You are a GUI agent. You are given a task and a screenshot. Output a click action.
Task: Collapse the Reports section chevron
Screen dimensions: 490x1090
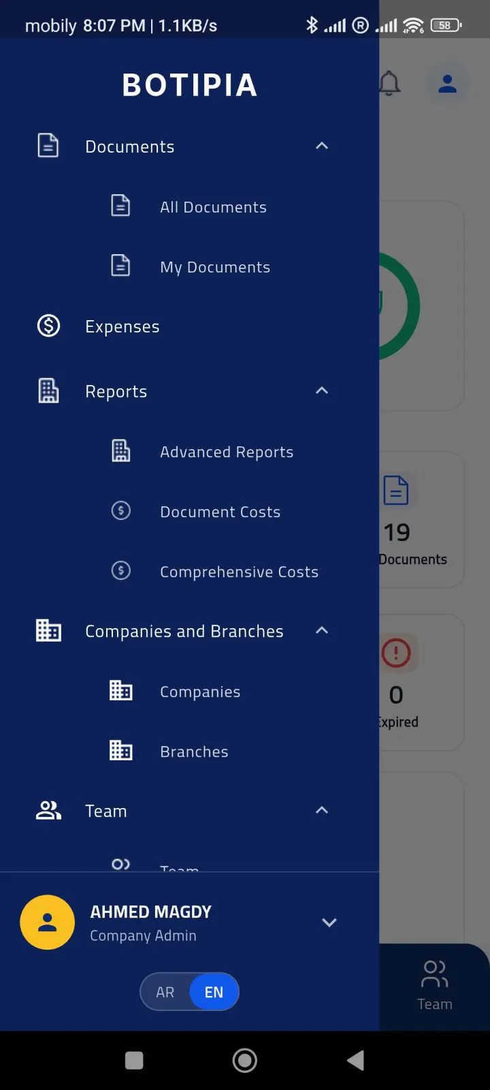tap(322, 390)
